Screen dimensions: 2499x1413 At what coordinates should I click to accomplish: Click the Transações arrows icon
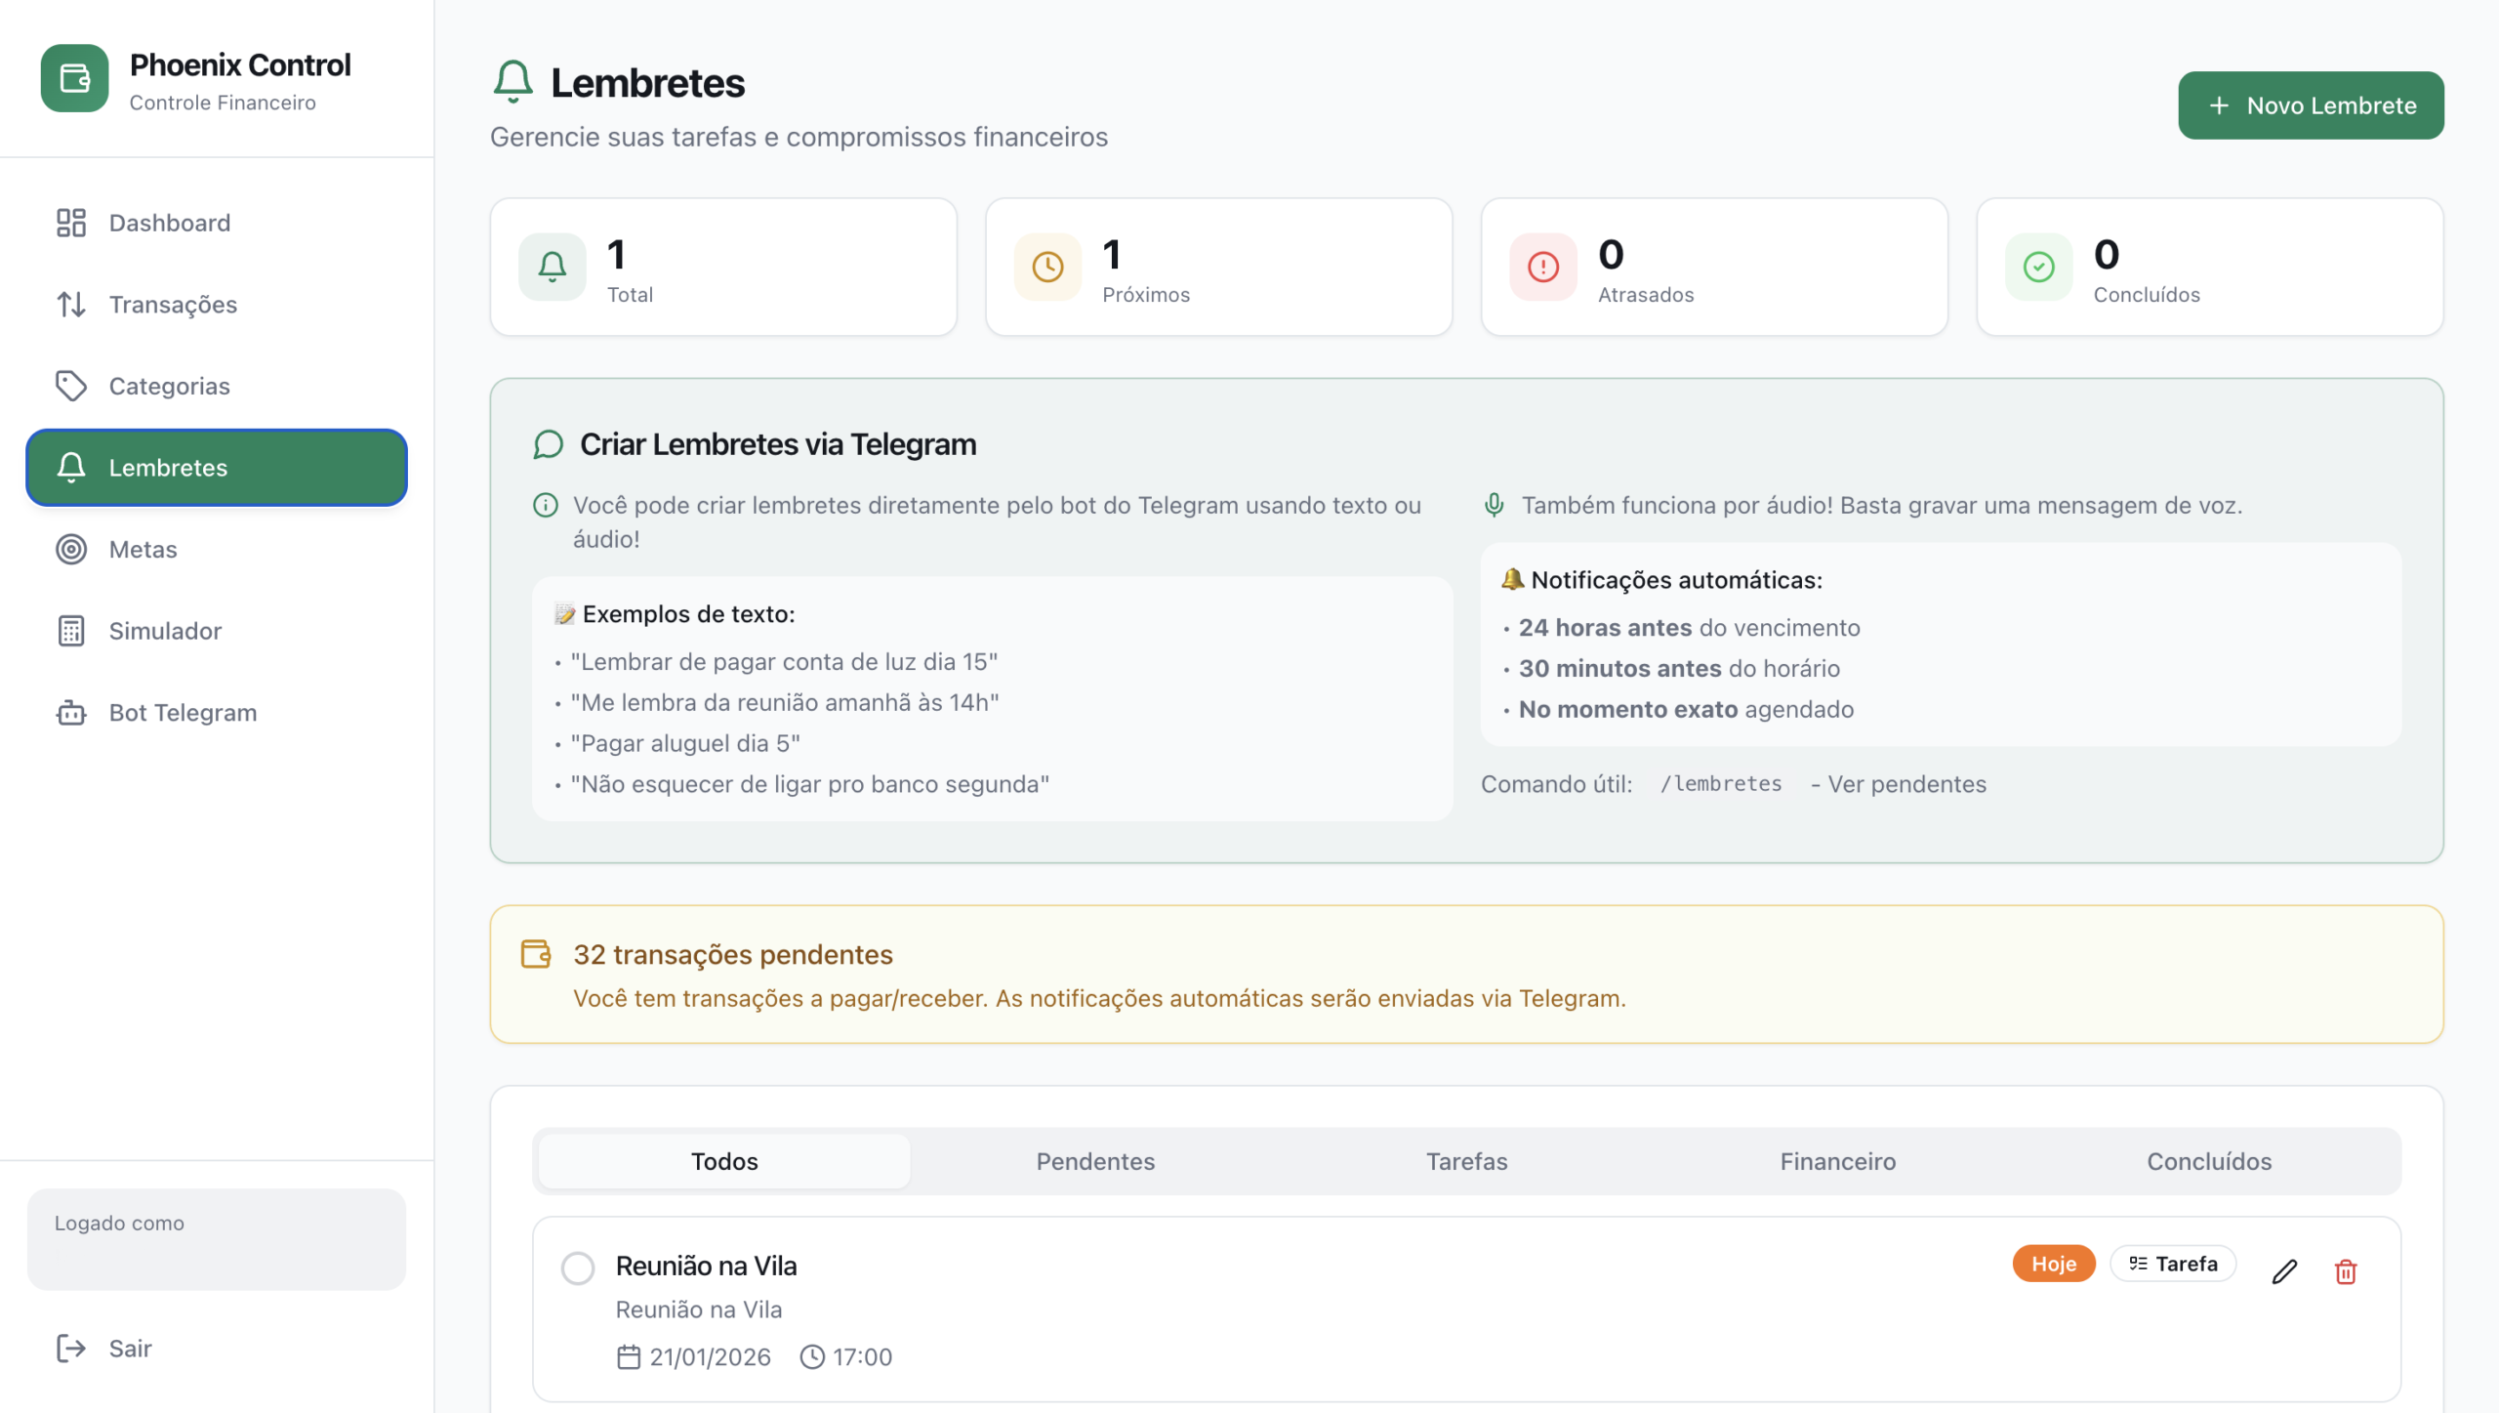(71, 305)
